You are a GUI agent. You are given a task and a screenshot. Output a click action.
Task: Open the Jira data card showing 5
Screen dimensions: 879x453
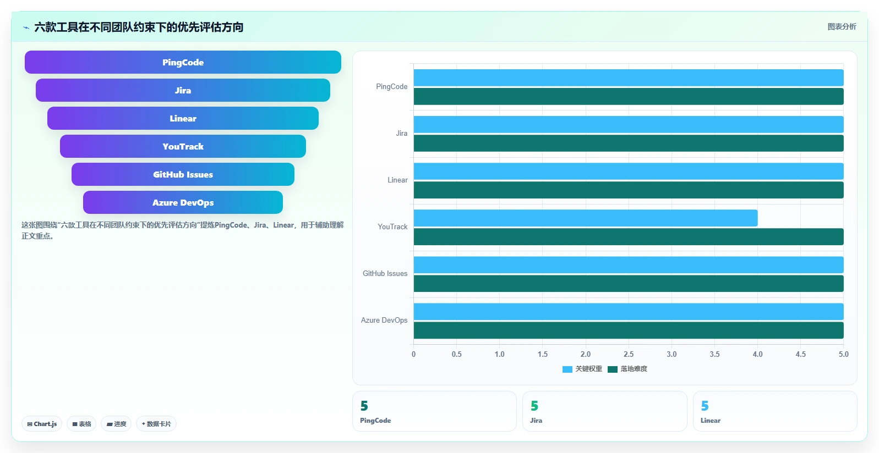[604, 411]
